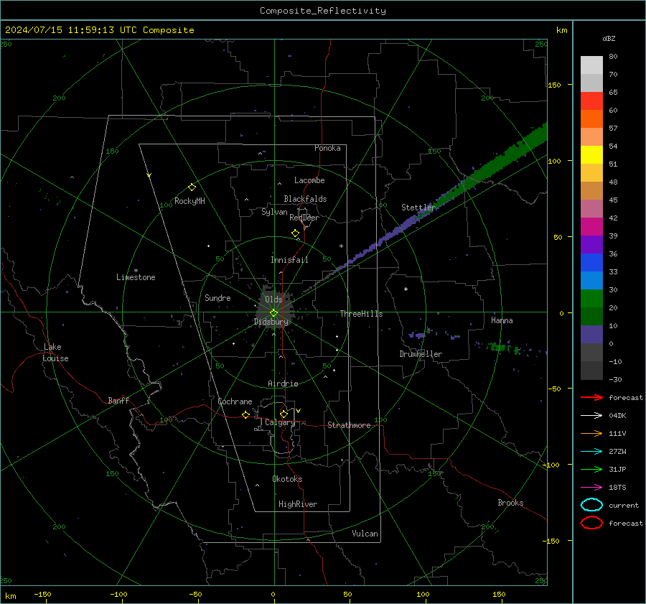
Task: Click the magenta 18TS arrow icon
Action: [591, 488]
